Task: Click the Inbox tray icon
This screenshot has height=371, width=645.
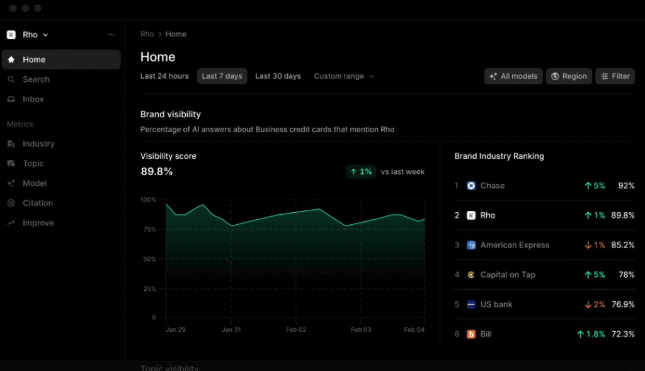Action: click(11, 99)
